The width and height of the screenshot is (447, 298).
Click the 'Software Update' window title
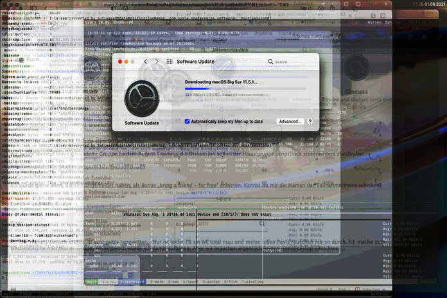pos(195,62)
